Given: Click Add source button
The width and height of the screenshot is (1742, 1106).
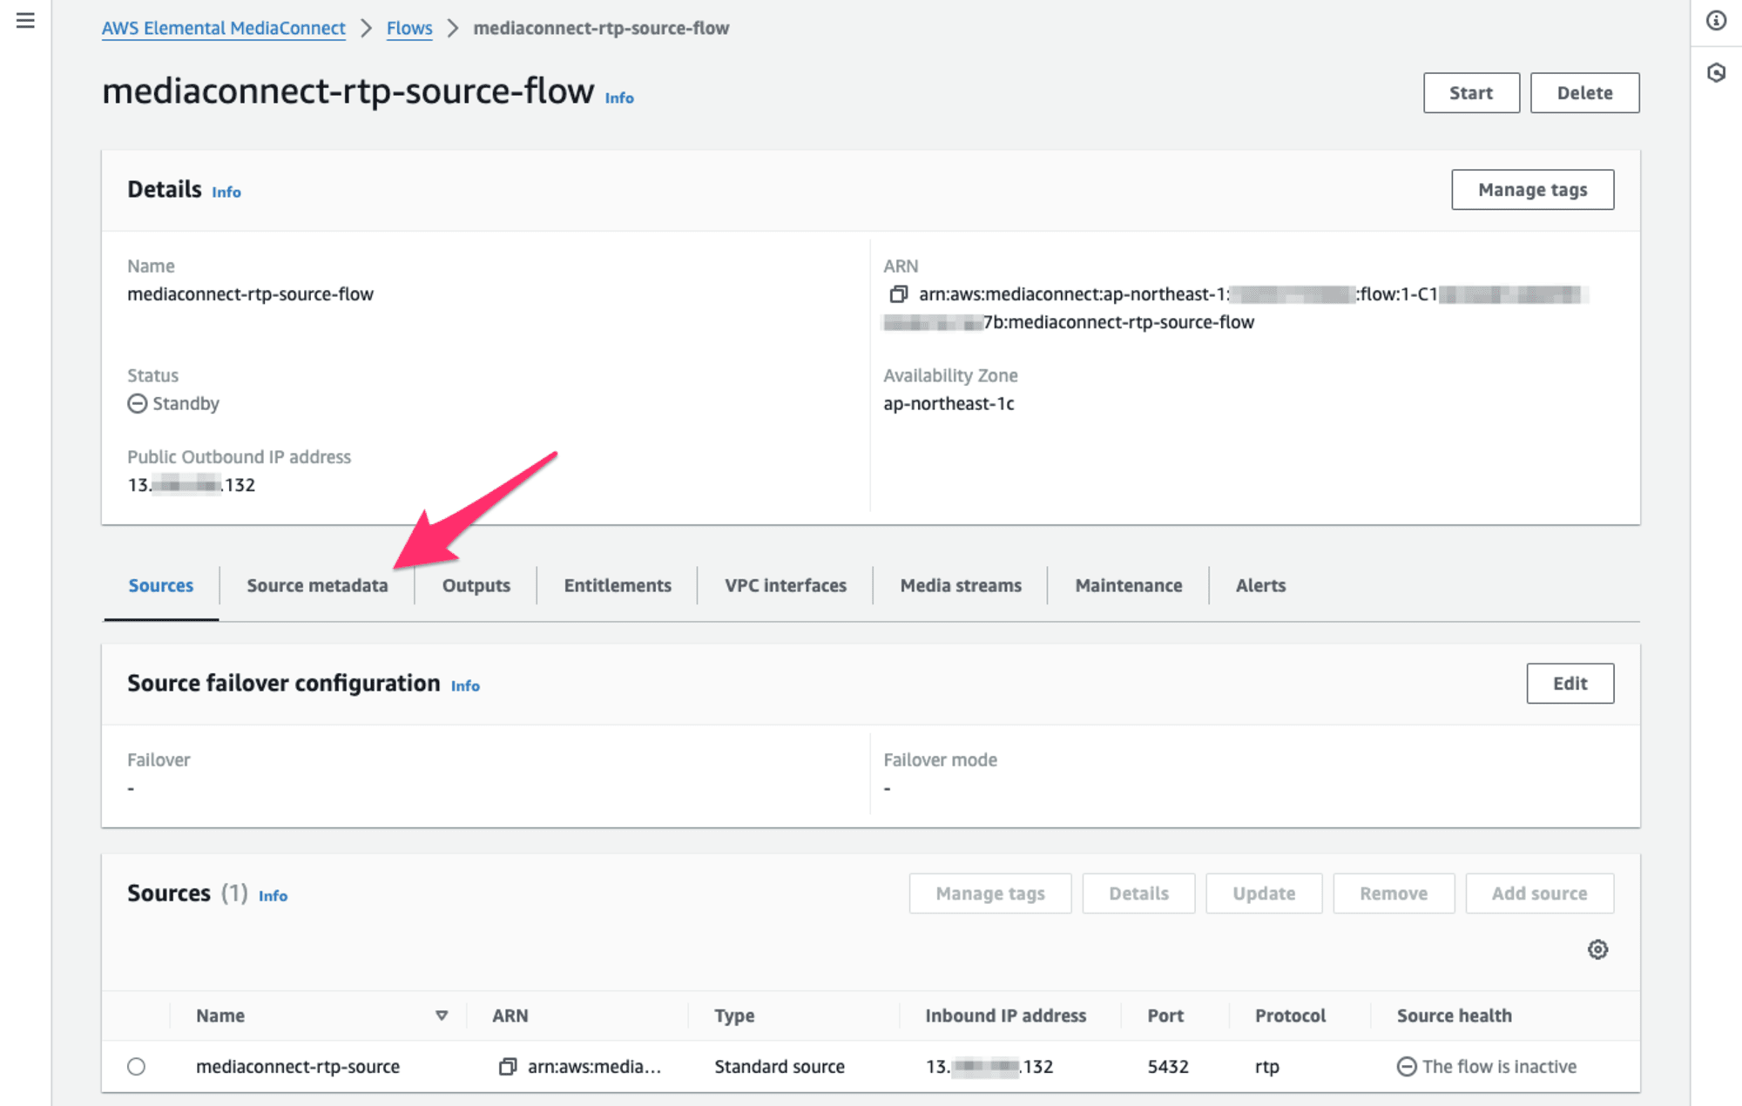Looking at the screenshot, I should [x=1539, y=894].
